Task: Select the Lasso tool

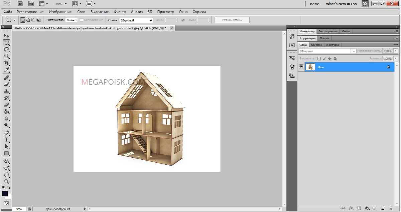Action: [6, 49]
